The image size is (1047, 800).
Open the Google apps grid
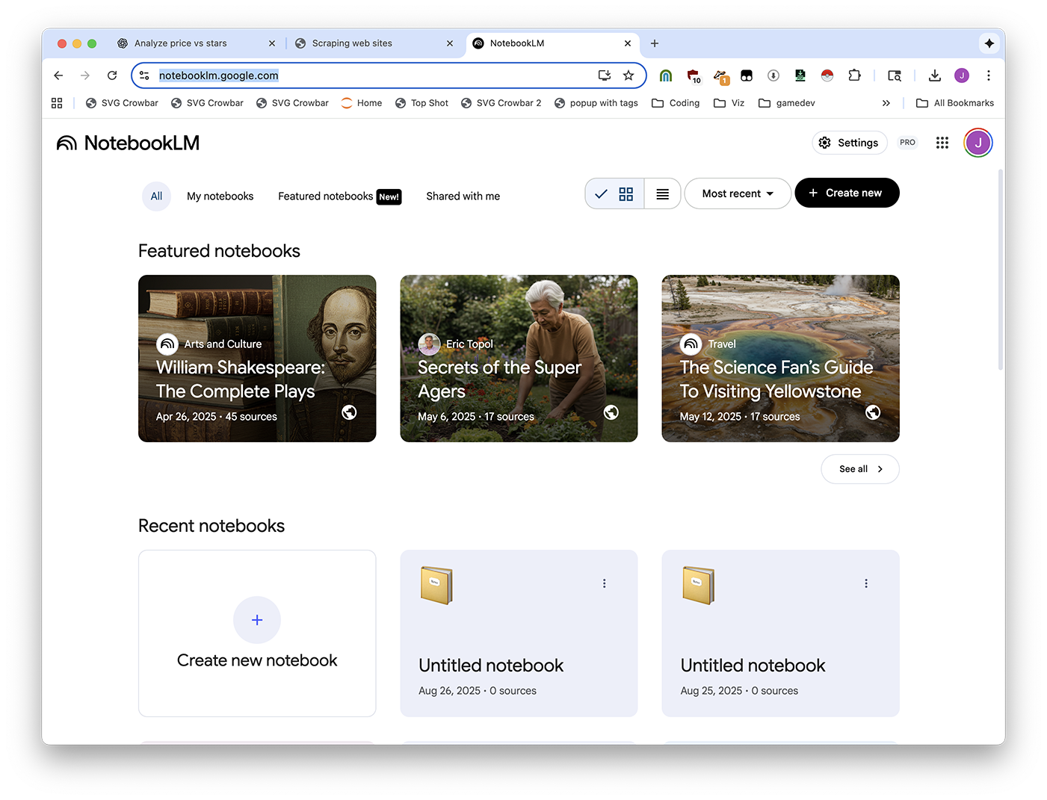click(x=942, y=143)
